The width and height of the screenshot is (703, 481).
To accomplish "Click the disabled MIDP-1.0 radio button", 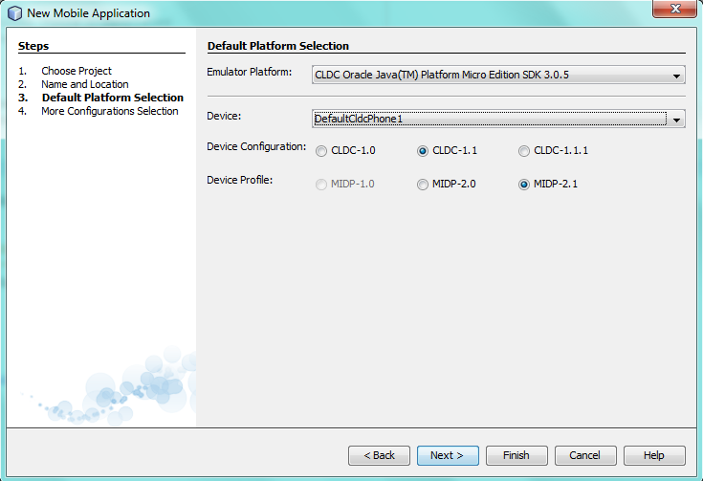I will (321, 185).
